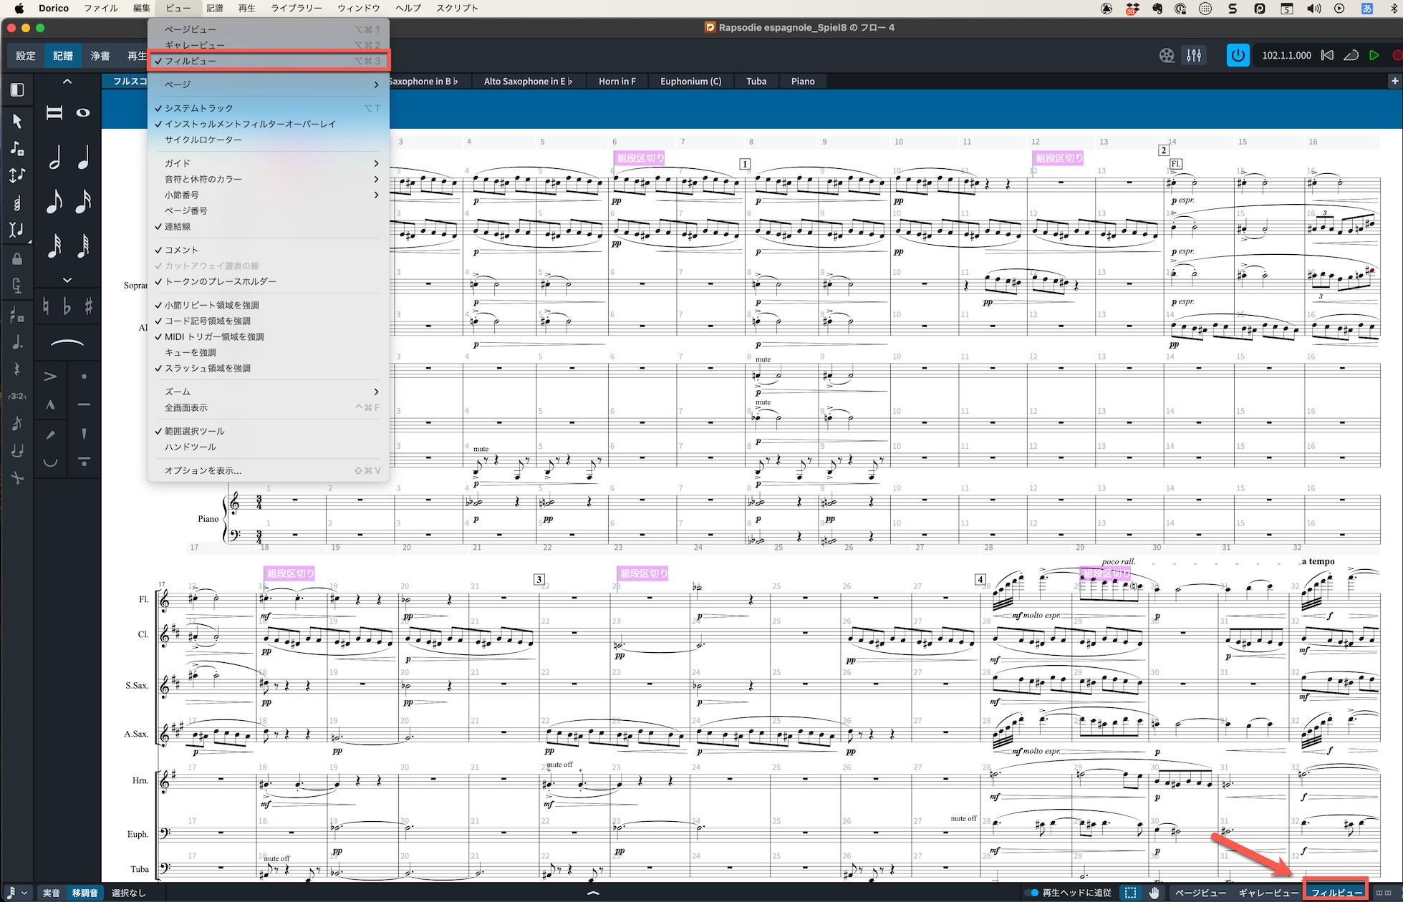Viewport: 1403px width, 902px height.
Task: Apply the sharp accidental
Action: 88,306
